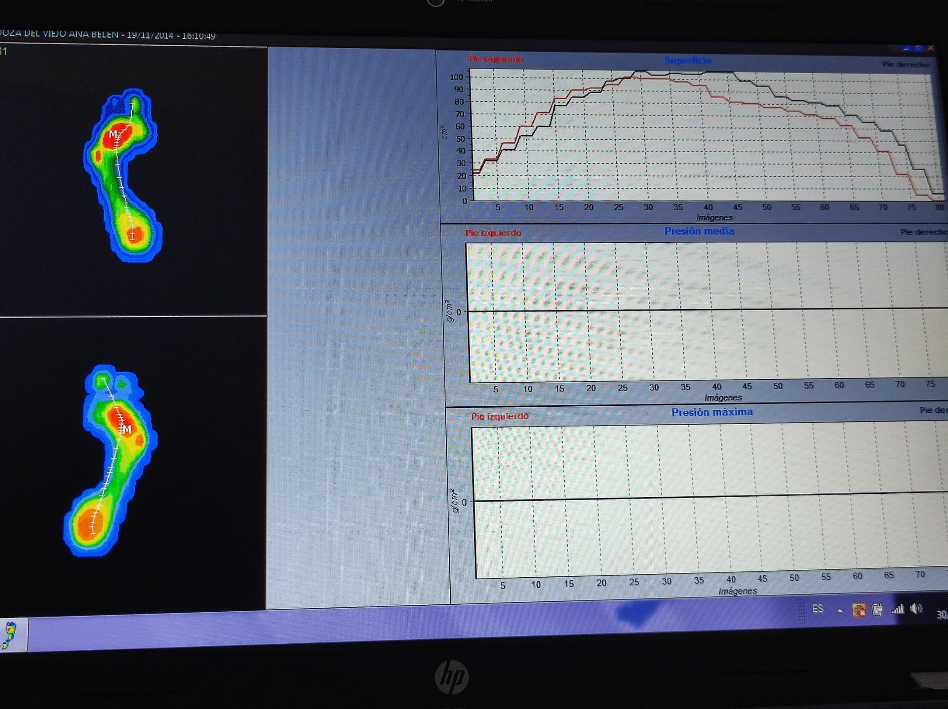
Task: Open the ES language indicator
Action: 818,609
